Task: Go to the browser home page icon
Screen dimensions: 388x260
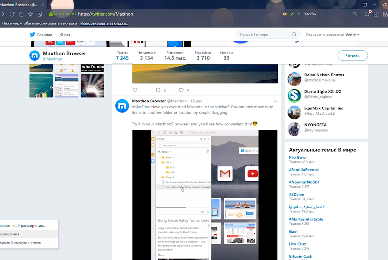Action: click(x=21, y=14)
